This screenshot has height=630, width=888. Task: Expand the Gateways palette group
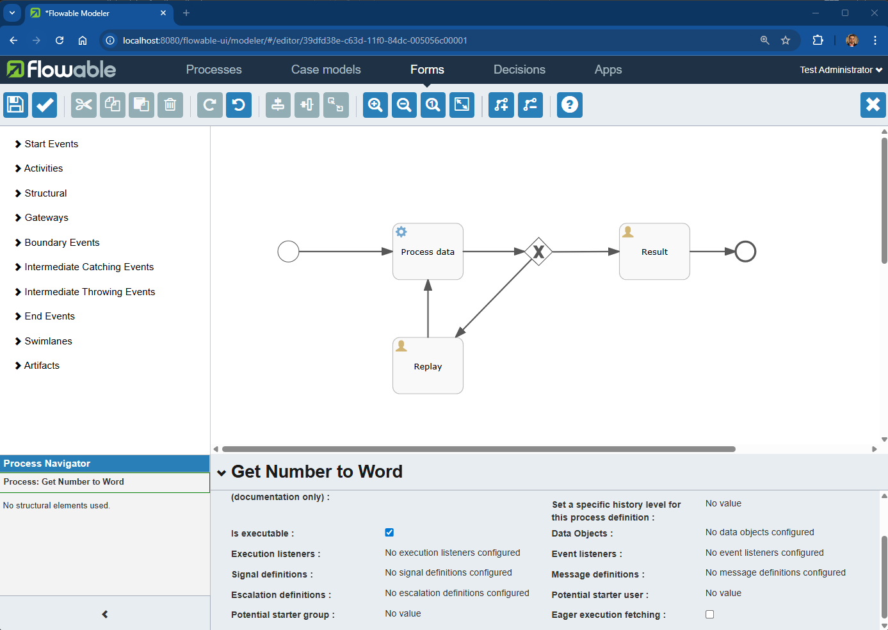pyautogui.click(x=46, y=218)
